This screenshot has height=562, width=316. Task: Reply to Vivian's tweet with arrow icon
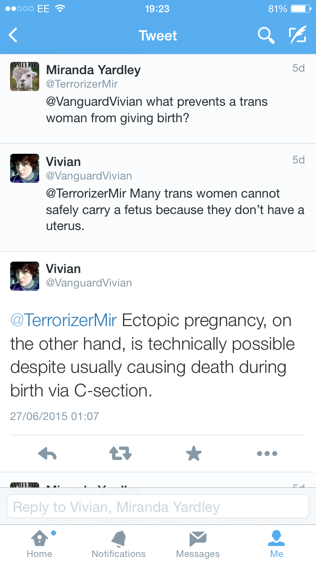tap(47, 454)
